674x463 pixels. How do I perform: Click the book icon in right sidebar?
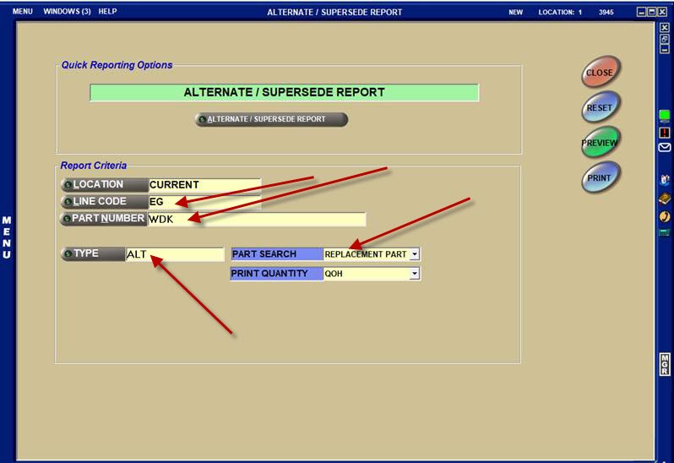pos(665,199)
